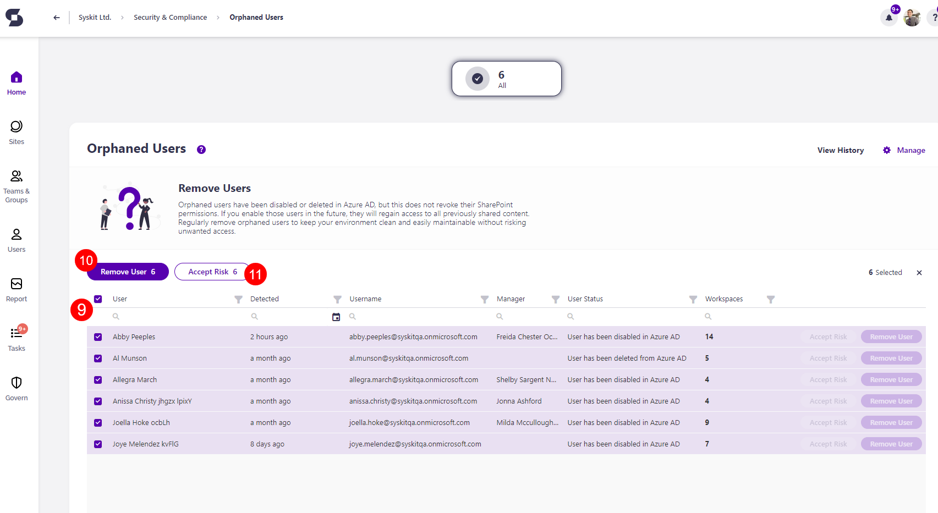This screenshot has height=513, width=938.
Task: Open the date picker in the Detected filter
Action: (x=336, y=317)
